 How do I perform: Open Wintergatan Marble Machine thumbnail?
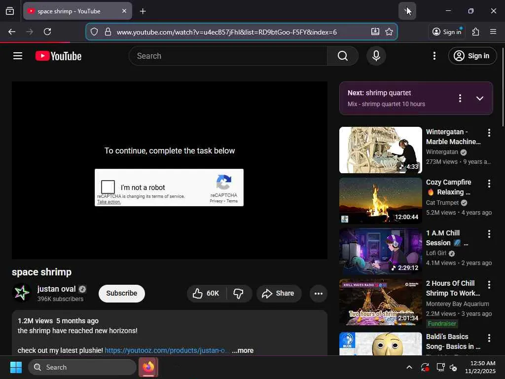pos(380,150)
